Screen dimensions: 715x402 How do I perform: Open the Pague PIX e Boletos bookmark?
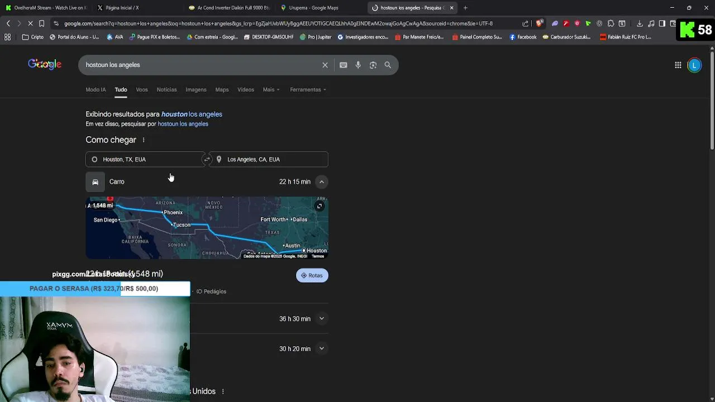(x=155, y=37)
